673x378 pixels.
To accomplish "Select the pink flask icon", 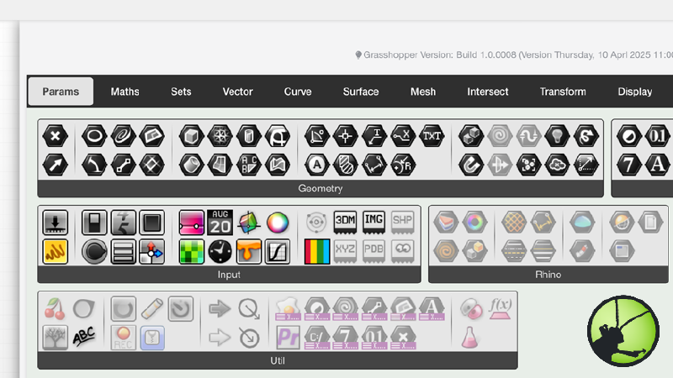I will pyautogui.click(x=470, y=338).
